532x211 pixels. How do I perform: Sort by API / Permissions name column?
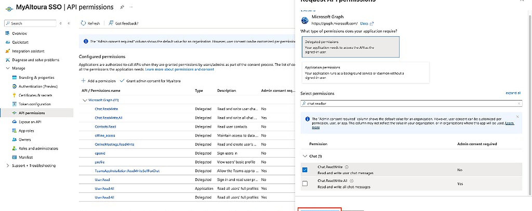pos(101,90)
